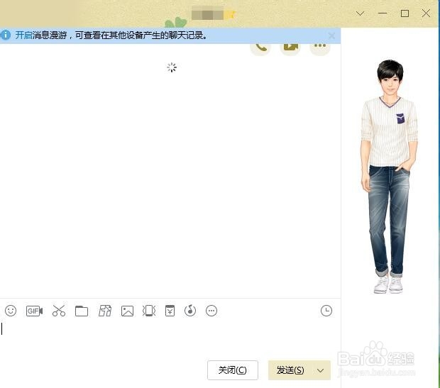This screenshot has width=440, height=388.
Task: Insert a picture with the image icon
Action: pos(127,311)
